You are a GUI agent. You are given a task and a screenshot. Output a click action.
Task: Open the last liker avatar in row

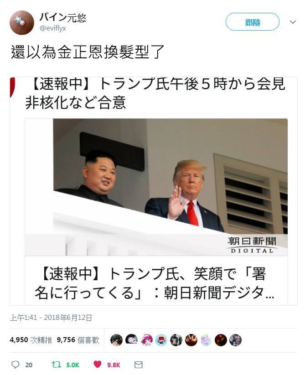point(236,340)
